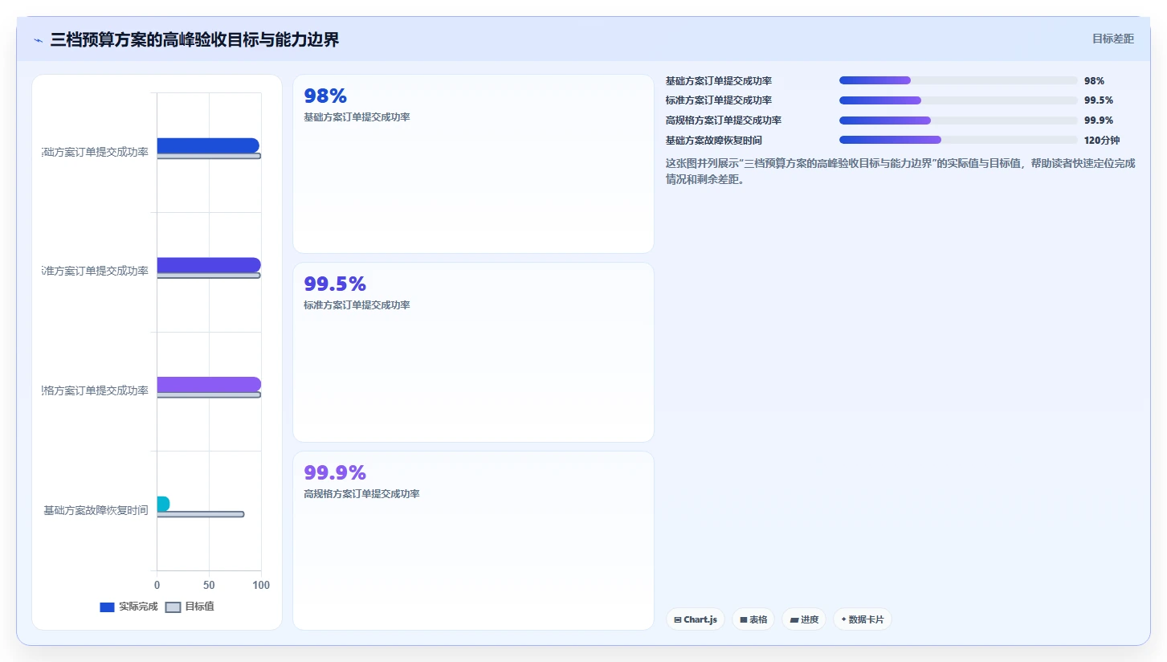Click the 进度 tag chip
The width and height of the screenshot is (1167, 662).
[804, 619]
